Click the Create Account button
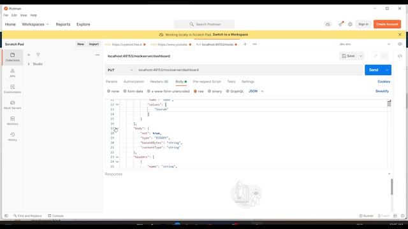Viewport: 408px width, 229px height. pyautogui.click(x=387, y=24)
